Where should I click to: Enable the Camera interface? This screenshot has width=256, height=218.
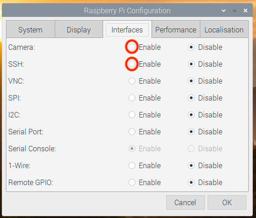132,47
